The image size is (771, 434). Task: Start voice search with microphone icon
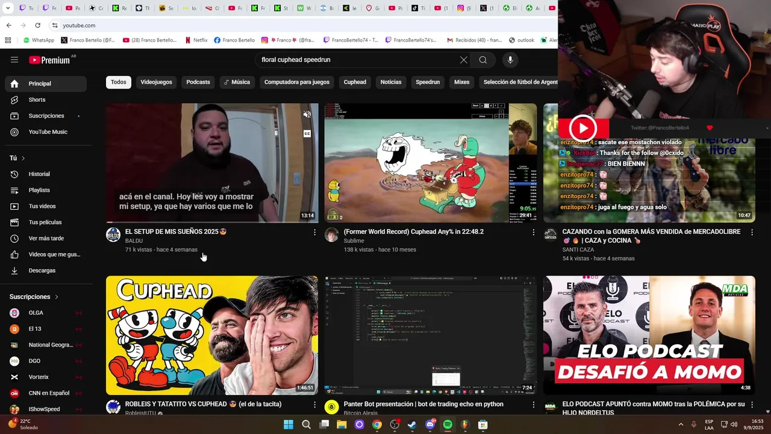pyautogui.click(x=510, y=60)
